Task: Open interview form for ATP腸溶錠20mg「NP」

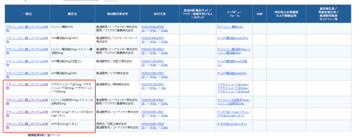Action: pyautogui.click(x=232, y=73)
